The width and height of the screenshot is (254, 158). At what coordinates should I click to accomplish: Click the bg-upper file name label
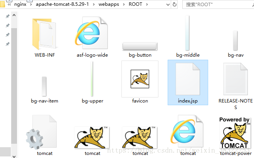click(93, 101)
